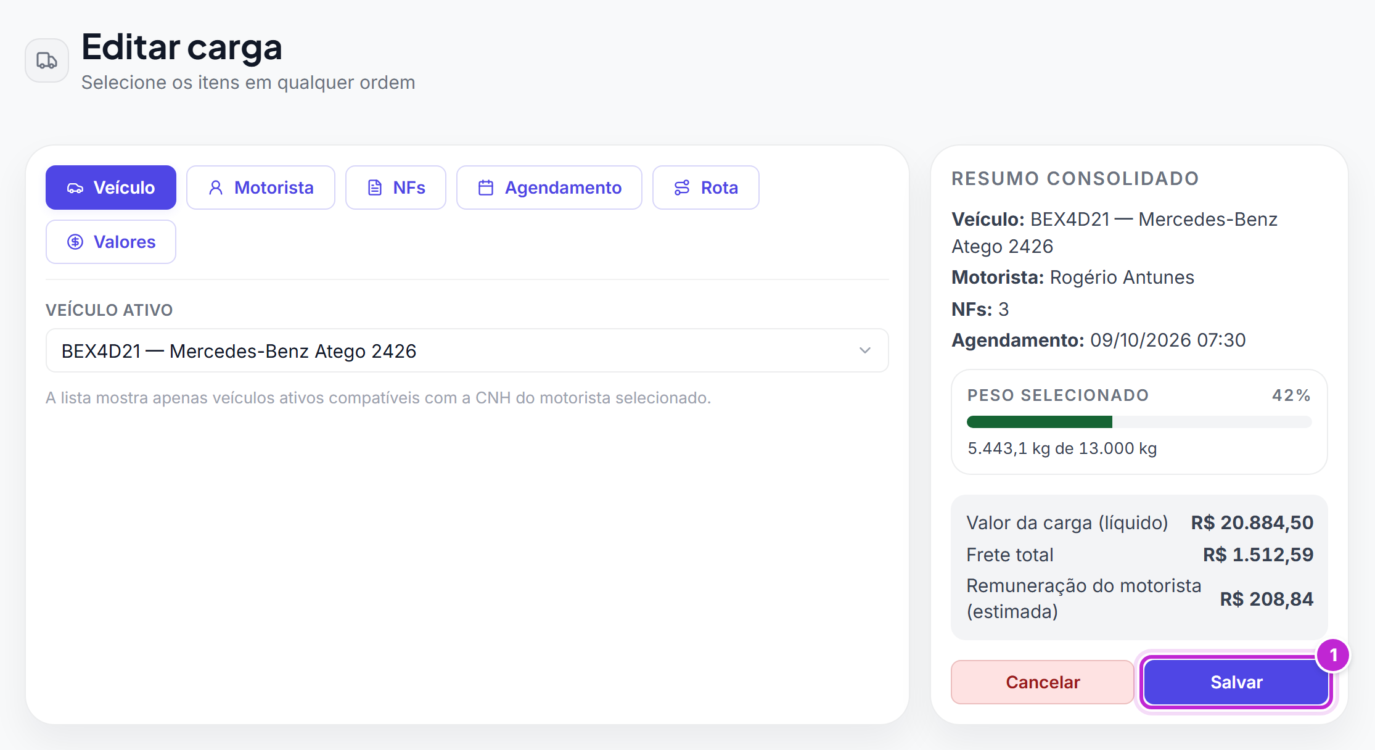Click the R$ 20.884,50 cargo value

click(1252, 522)
